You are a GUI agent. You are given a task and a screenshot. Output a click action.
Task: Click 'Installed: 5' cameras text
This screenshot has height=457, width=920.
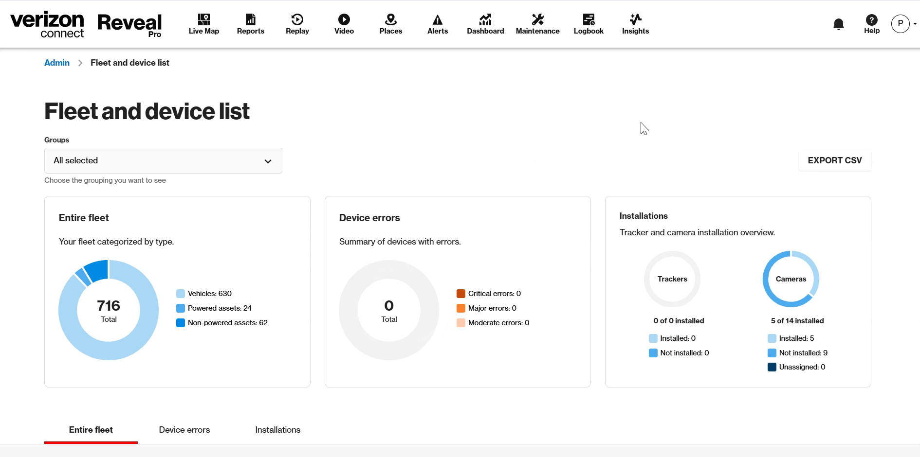click(796, 338)
